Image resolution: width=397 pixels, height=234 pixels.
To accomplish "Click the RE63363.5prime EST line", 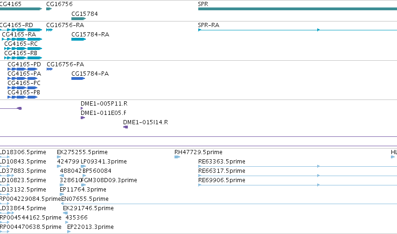I will coord(298,166).
